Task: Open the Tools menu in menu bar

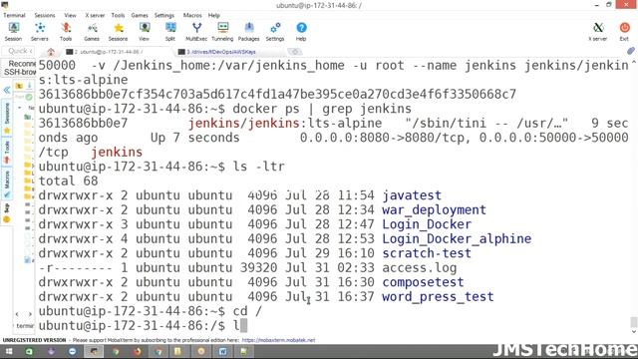Action: [x=118, y=15]
